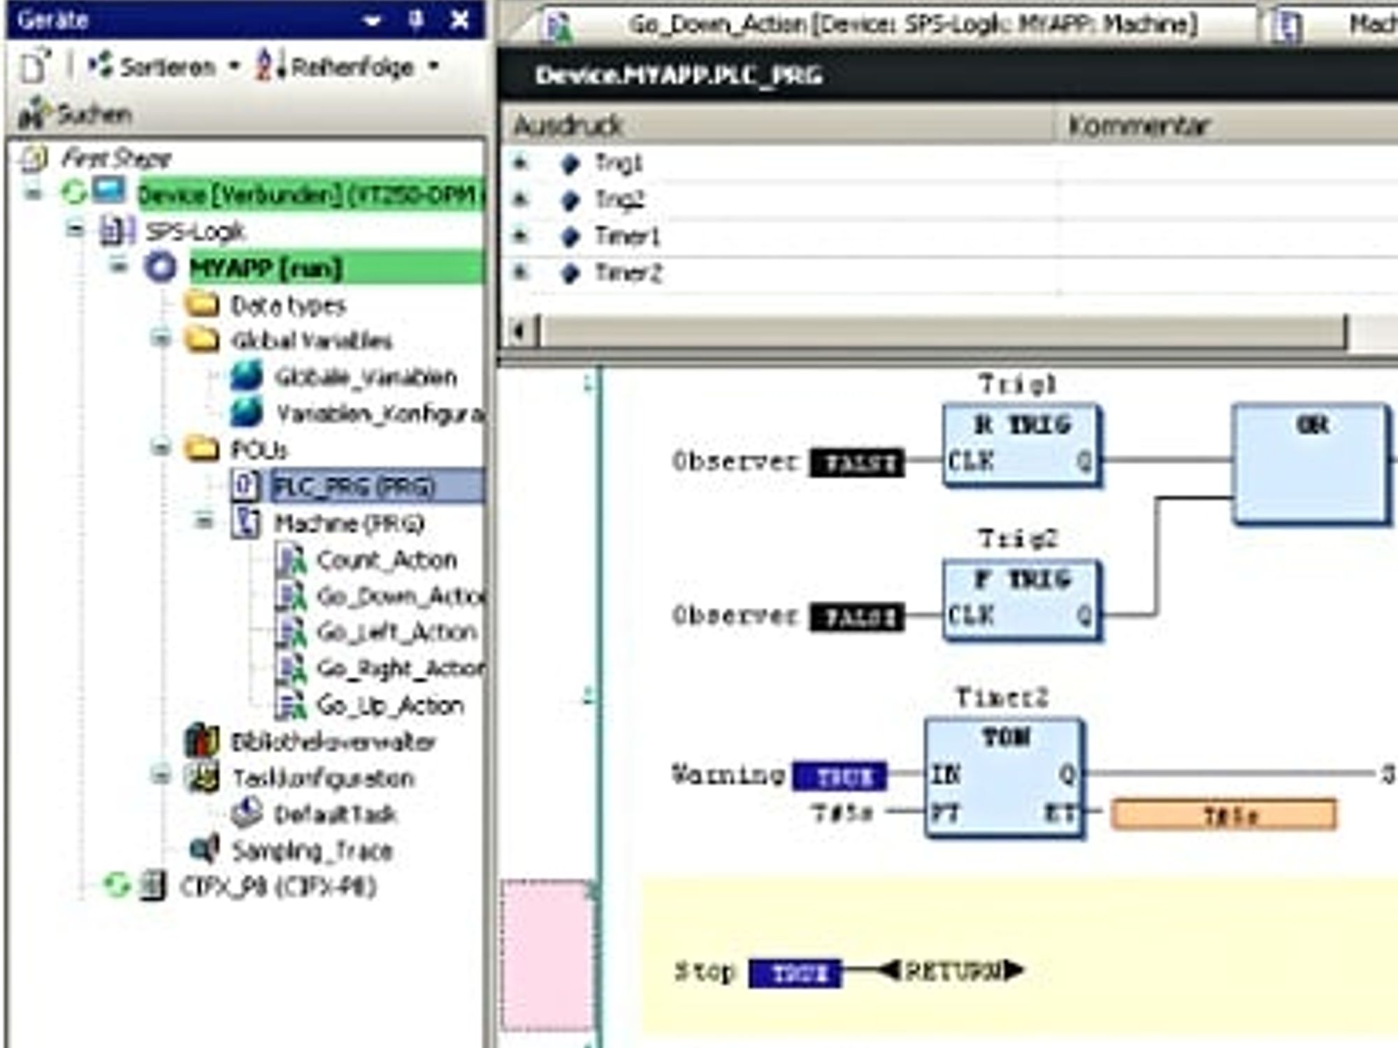Select the Timer2 variable row

949,273
